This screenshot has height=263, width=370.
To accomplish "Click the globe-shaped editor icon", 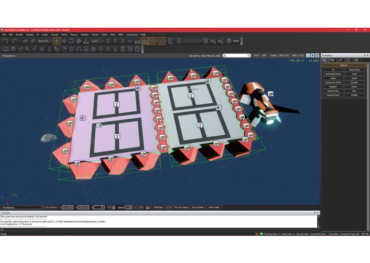I will pyautogui.click(x=94, y=49).
